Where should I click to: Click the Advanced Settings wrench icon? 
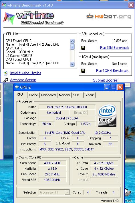point(5,80)
